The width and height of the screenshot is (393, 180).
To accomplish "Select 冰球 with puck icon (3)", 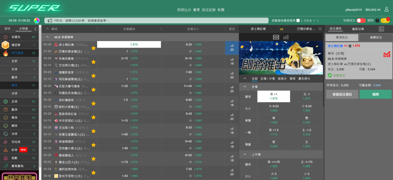I will click(20, 134).
